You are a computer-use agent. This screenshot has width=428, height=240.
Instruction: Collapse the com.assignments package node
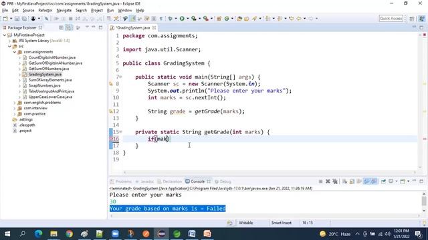click(x=15, y=52)
